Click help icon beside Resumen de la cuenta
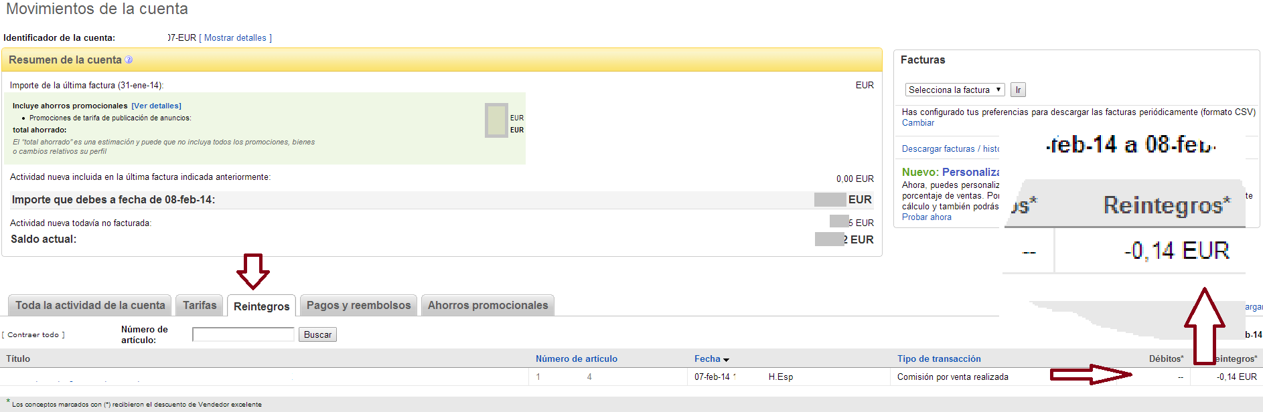Screen dimensions: 1263x412 [129, 60]
